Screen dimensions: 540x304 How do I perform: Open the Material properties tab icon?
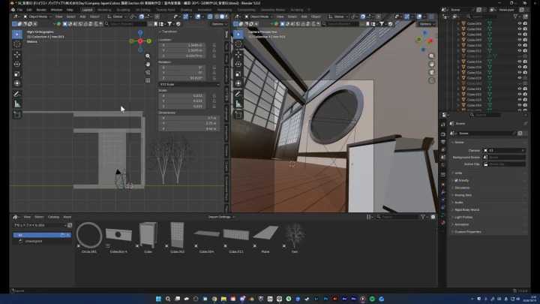[443, 222]
